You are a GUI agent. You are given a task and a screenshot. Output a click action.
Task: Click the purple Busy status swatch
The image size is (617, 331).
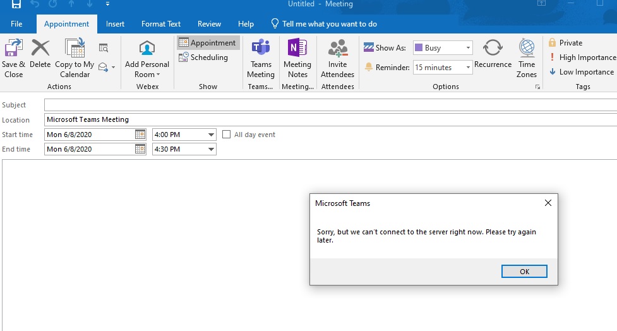coord(419,47)
